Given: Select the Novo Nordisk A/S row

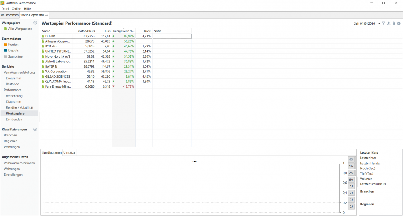Looking at the screenshot, I should (116, 56).
